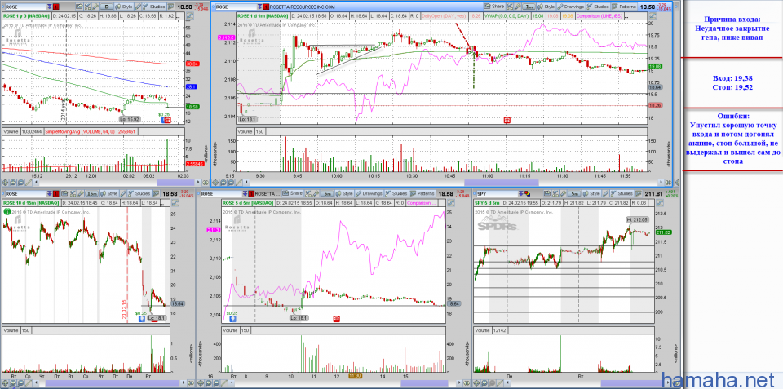Open Patterns button in ROSE 5m chart
Image resolution: width=783 pixels, height=389 pixels.
coord(422,194)
